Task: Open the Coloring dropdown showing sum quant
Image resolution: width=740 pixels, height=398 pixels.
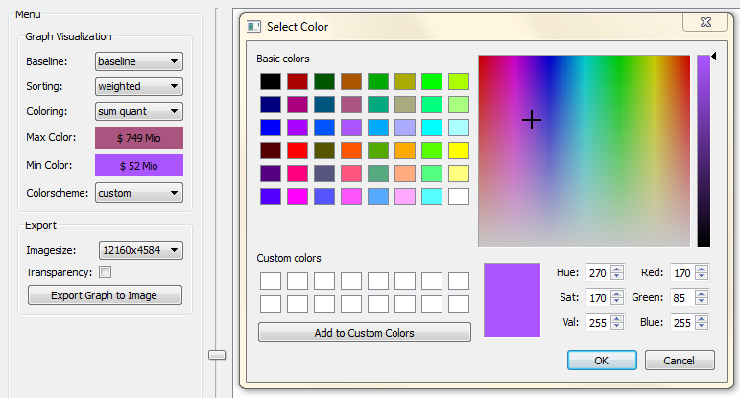Action: point(139,111)
